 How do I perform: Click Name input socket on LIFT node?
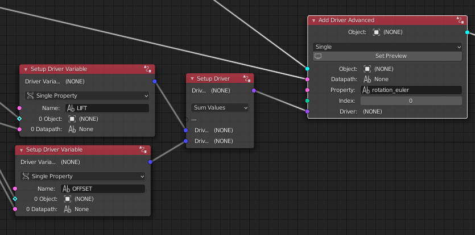20,108
